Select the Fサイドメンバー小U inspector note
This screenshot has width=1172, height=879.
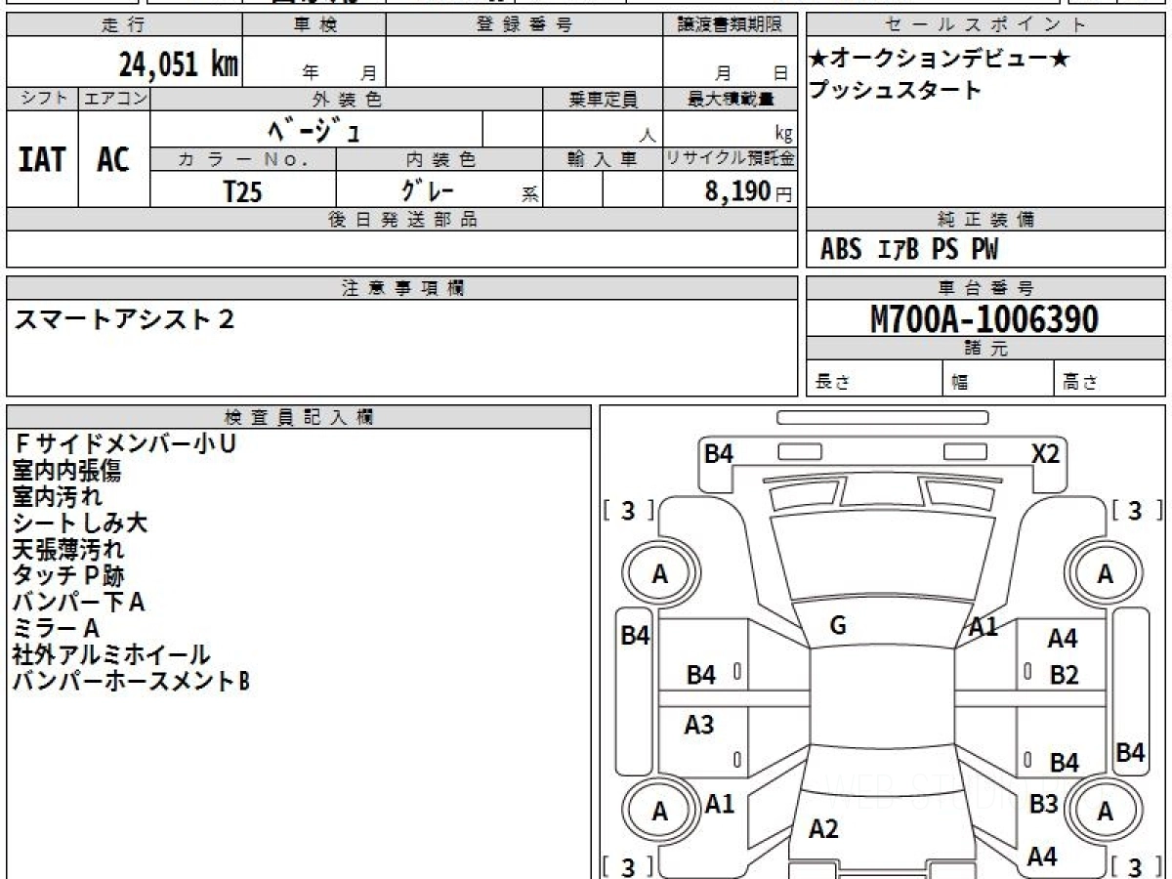click(x=125, y=444)
